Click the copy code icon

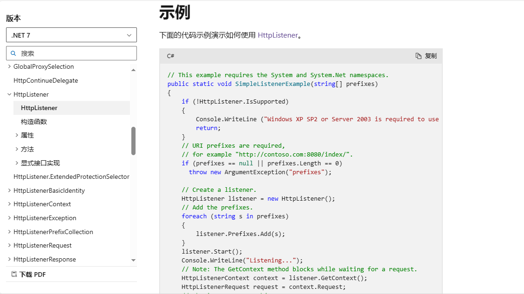pos(418,56)
